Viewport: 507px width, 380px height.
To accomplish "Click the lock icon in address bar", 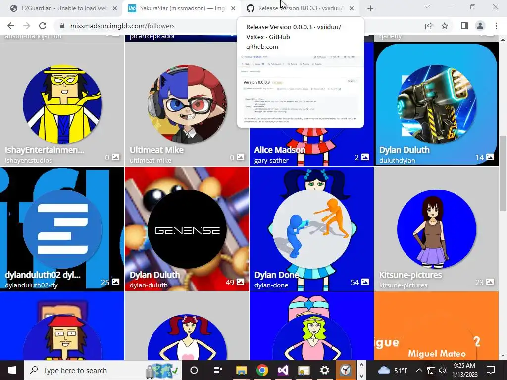I will (62, 26).
